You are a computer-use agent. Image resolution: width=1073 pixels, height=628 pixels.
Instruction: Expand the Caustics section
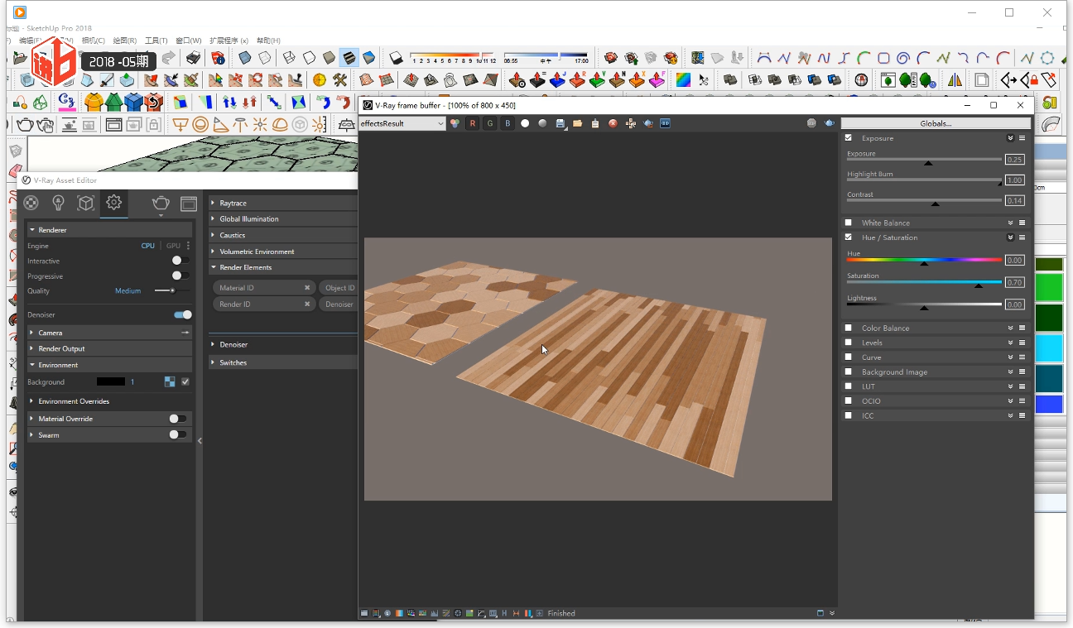[283, 235]
